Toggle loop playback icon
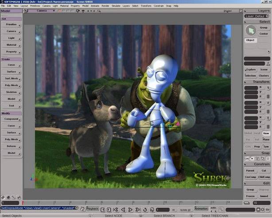This screenshot has width=272, height=218. 145,210
